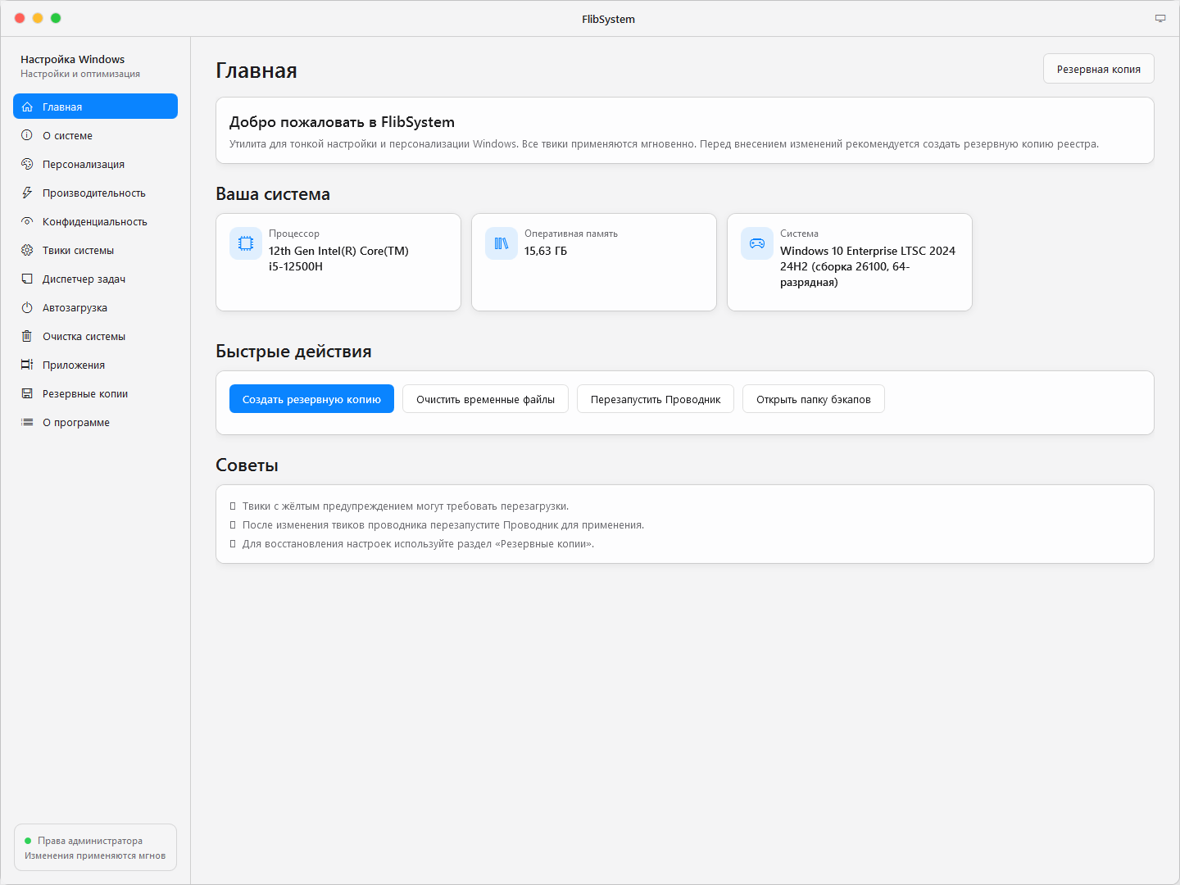1180x885 pixels.
Task: Click the Советы heading
Action: tap(247, 465)
